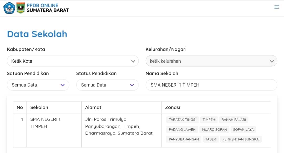
Task: Click the Nama Sekolah search field
Action: coord(211,85)
